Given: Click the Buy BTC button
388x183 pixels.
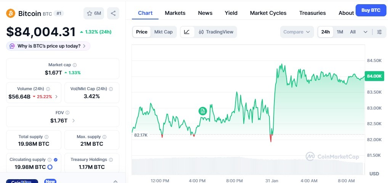Looking at the screenshot, I should coord(371,10).
